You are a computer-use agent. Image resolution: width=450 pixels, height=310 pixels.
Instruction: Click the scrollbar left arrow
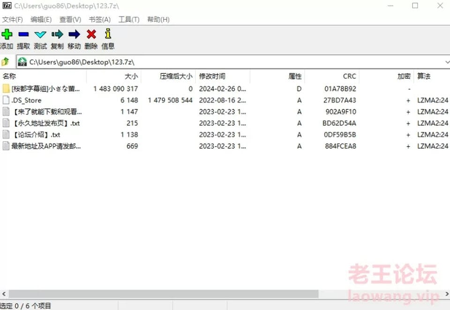pyautogui.click(x=4, y=294)
